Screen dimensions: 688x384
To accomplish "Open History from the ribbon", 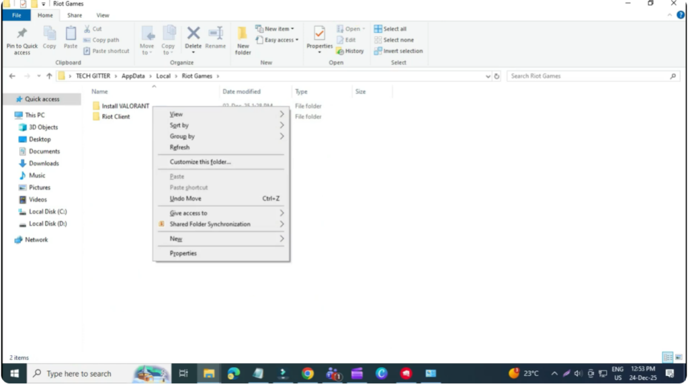I will [x=350, y=51].
